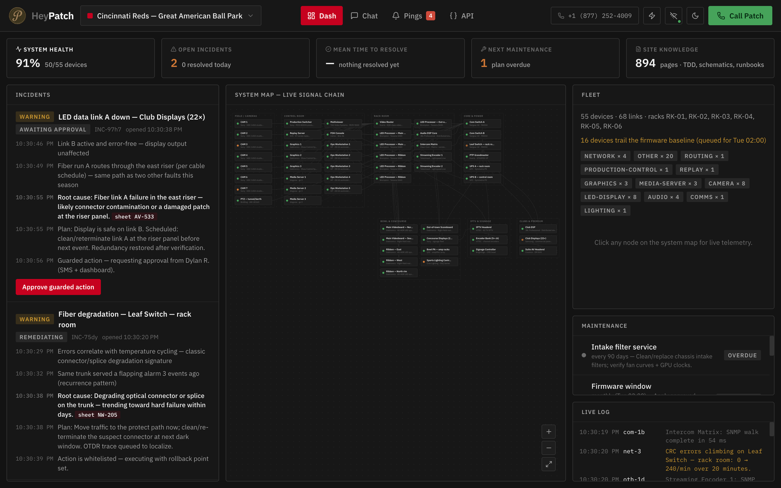Select the CAM 3 node
Screen dimensions: 781x488
pos(253,145)
